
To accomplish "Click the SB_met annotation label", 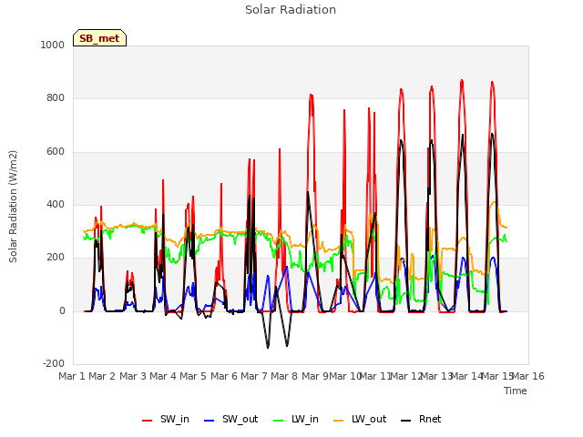I will coord(99,38).
